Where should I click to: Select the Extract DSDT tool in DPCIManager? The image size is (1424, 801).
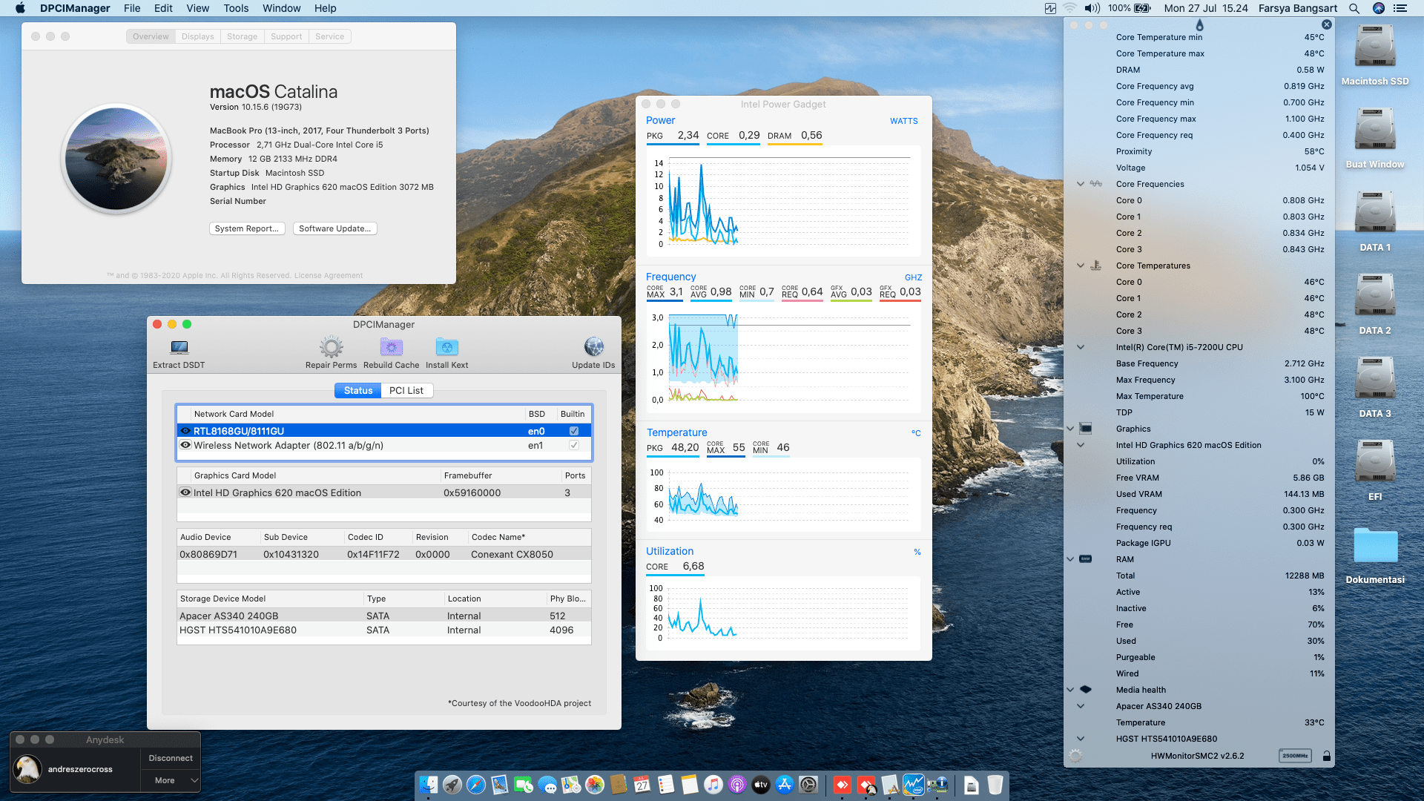pos(178,350)
